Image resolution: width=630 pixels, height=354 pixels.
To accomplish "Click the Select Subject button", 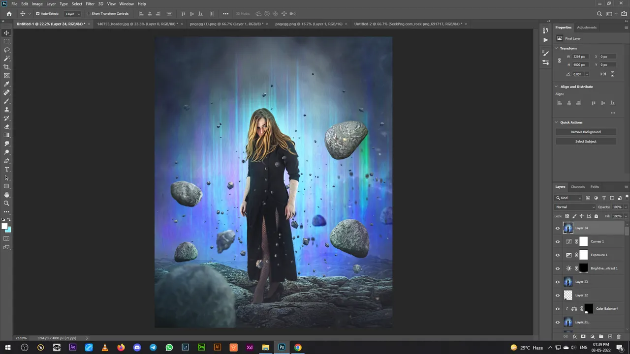I will 586,142.
